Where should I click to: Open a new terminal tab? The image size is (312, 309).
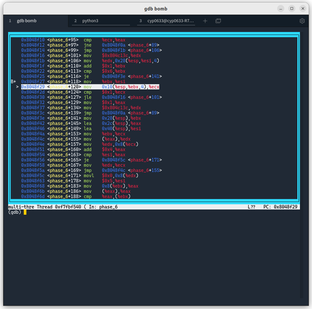coord(205,21)
